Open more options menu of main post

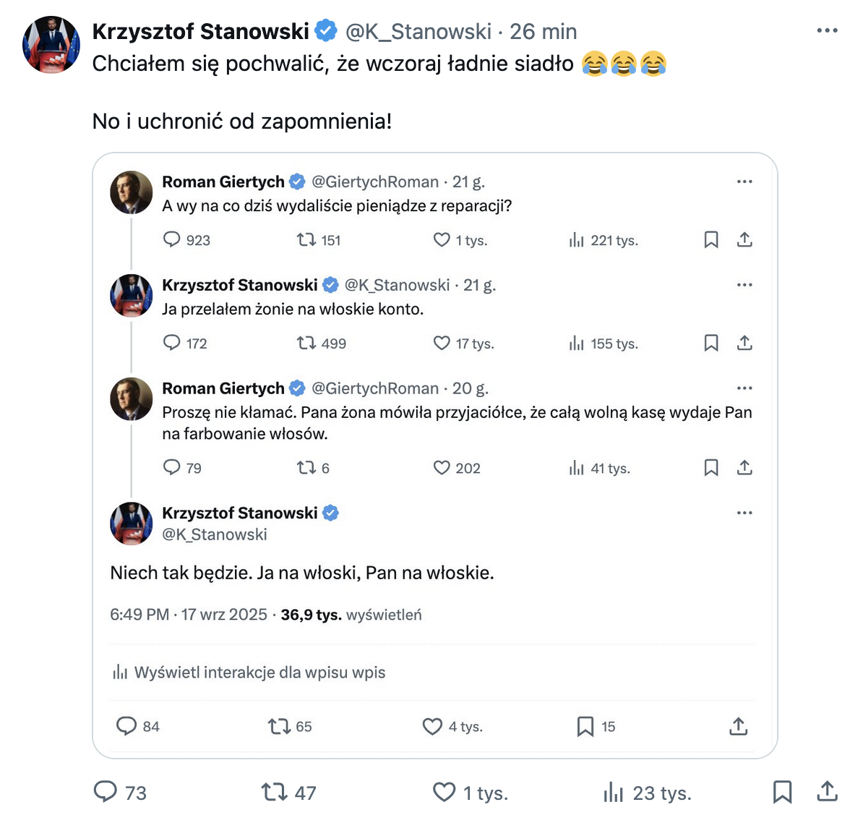click(827, 31)
